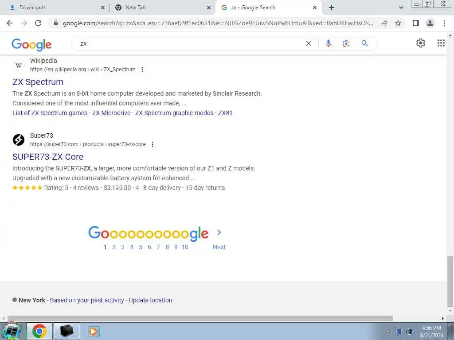Close the zx - Google Search tab
The width and height of the screenshot is (454, 340).
tap(315, 8)
